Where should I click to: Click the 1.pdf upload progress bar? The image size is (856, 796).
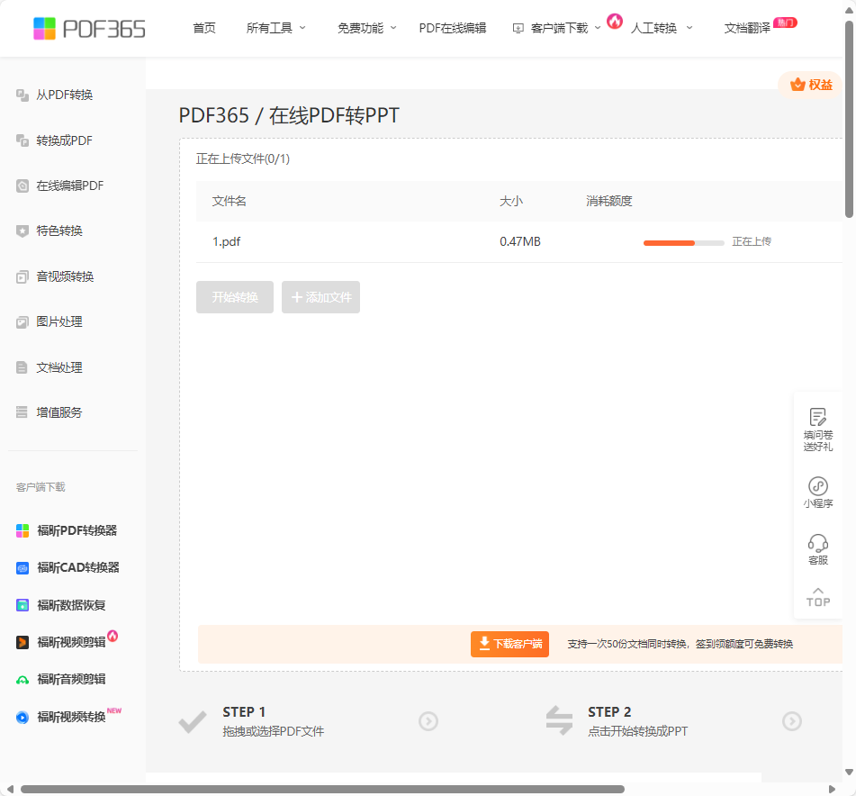684,243
